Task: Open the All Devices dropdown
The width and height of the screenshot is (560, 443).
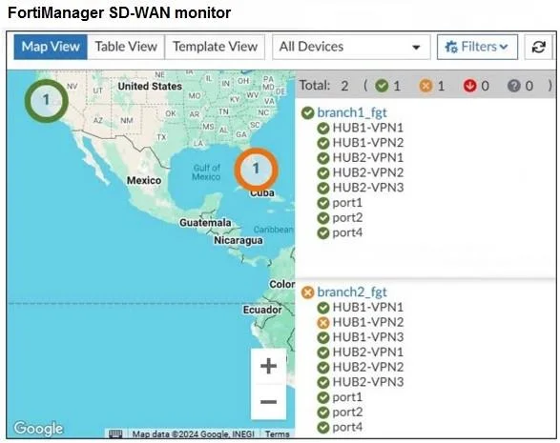Action: [x=351, y=47]
